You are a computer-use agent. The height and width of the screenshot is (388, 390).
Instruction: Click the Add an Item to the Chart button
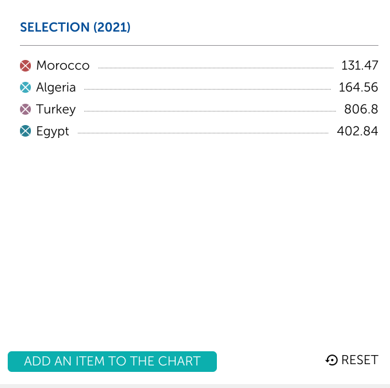point(112,362)
